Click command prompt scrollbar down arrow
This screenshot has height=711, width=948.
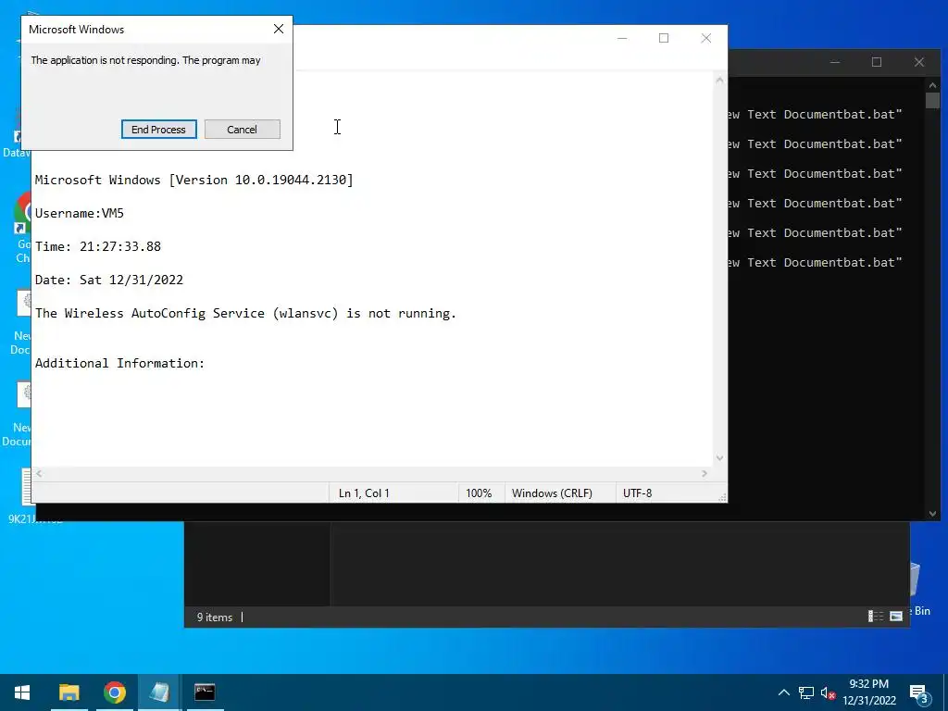pyautogui.click(x=932, y=513)
